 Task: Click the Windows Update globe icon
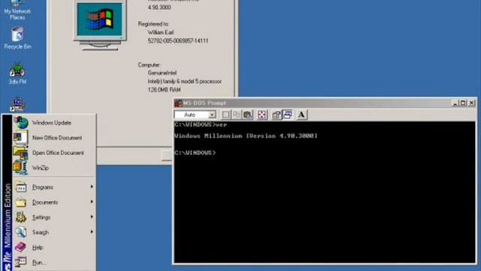click(x=21, y=123)
